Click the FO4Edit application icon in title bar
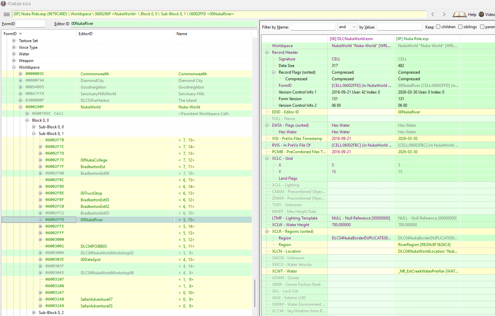This screenshot has width=495, height=316. coord(3,4)
